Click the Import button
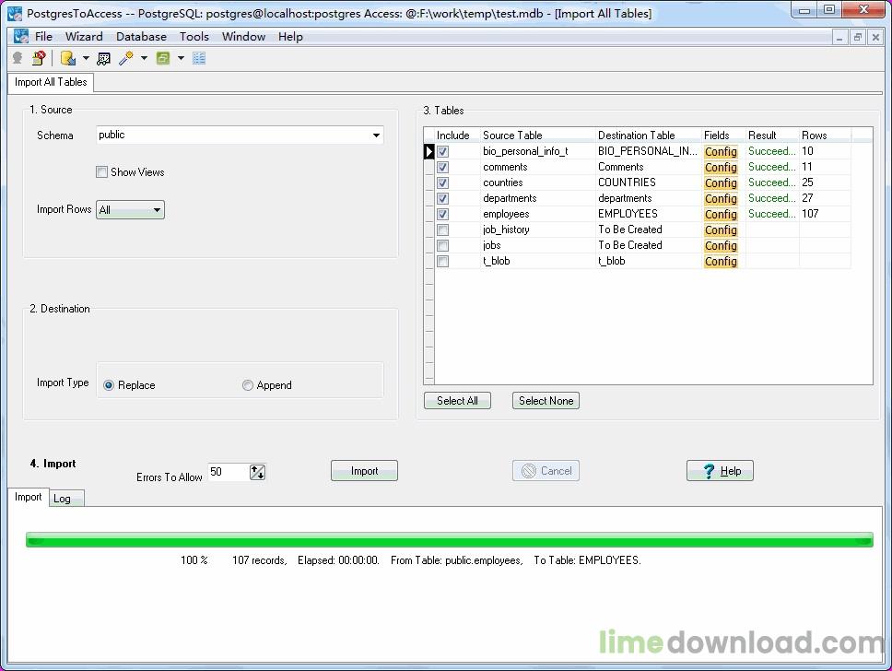The image size is (892, 671). [364, 471]
